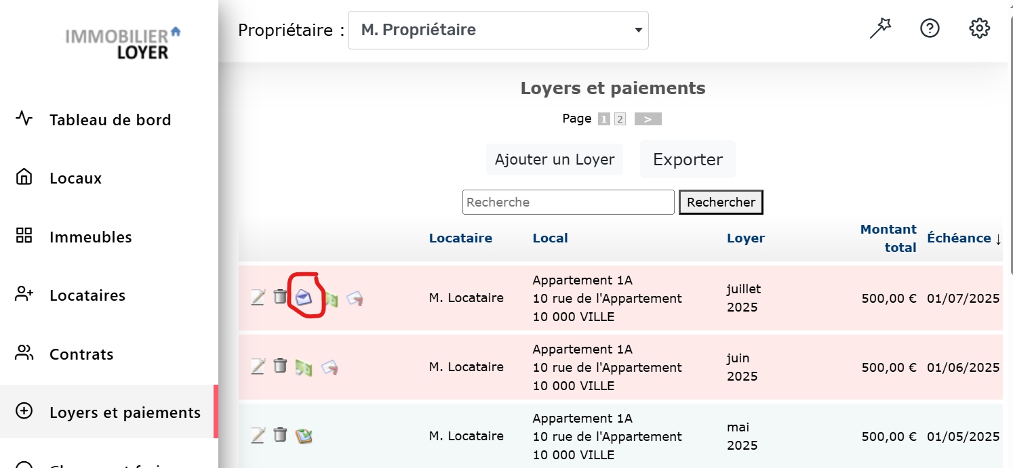The height and width of the screenshot is (468, 1013).
Task: Edit the juin 2025 rent entry
Action: 258,366
